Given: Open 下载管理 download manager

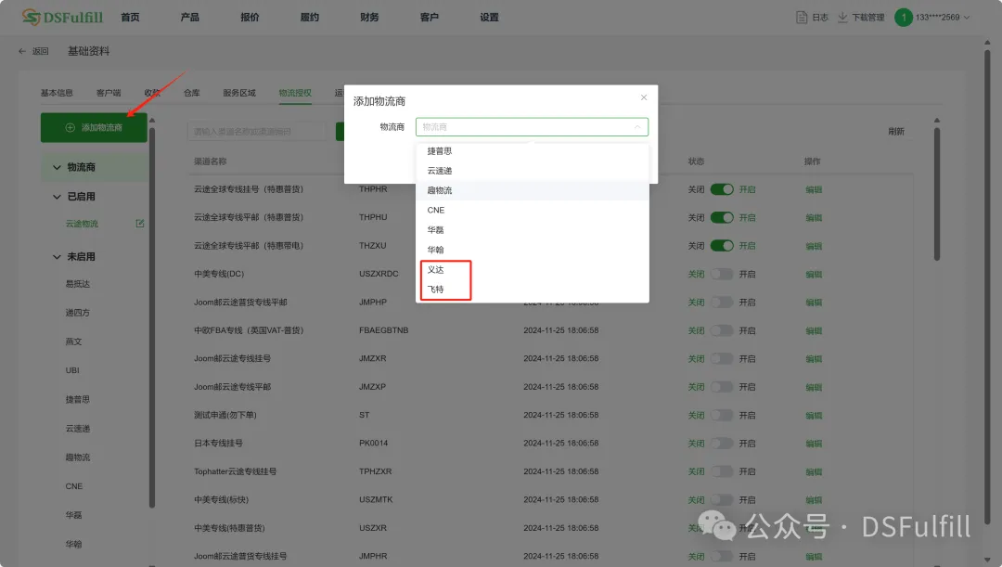Looking at the screenshot, I should (861, 18).
